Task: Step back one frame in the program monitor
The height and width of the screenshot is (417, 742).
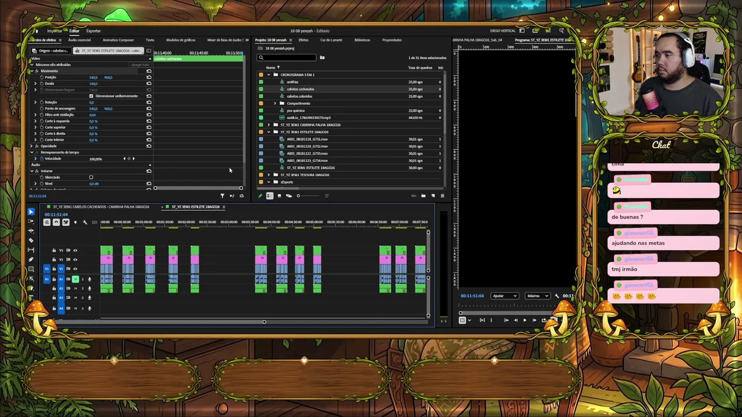Action: coord(516,320)
